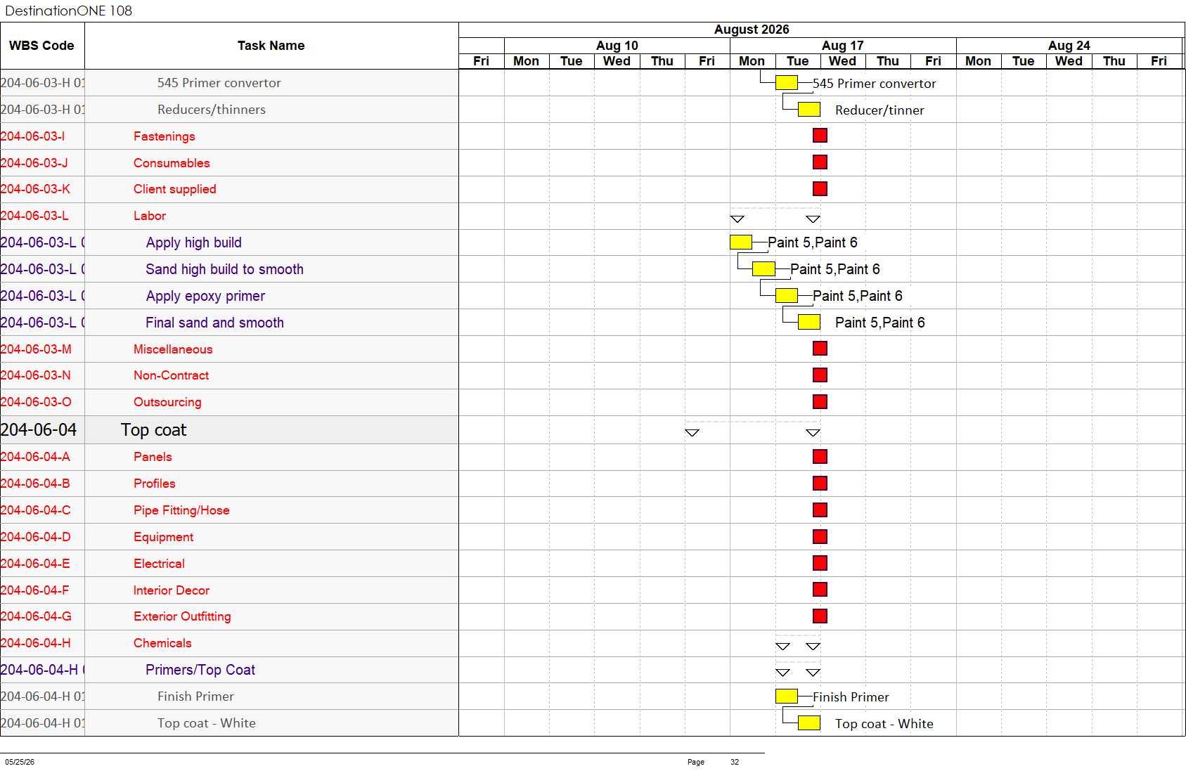Click the Profiles task name

(155, 484)
